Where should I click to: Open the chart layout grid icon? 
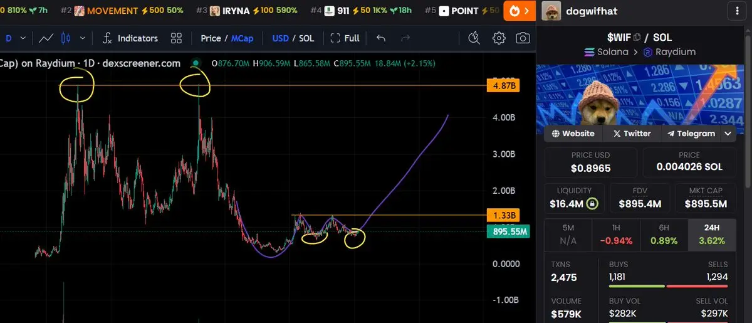click(x=176, y=38)
